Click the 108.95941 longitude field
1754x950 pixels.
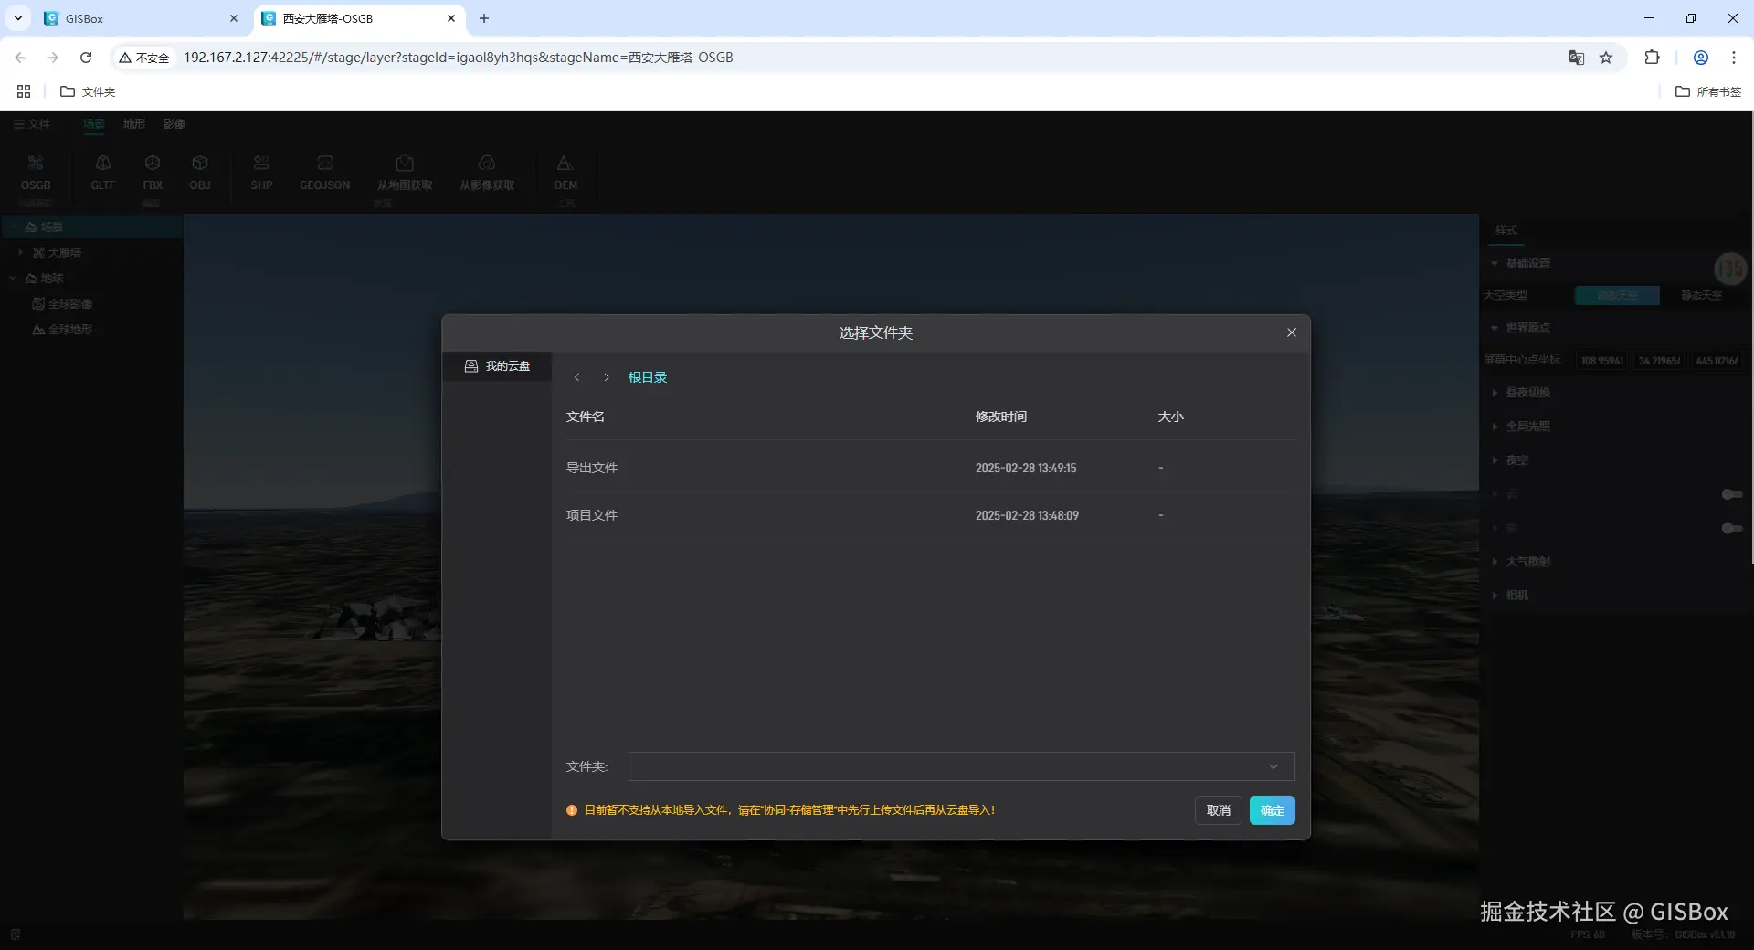(1602, 361)
